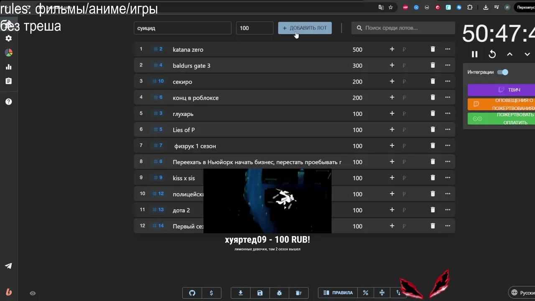Open the statistics bar chart icon in sidebar

[x=8, y=67]
